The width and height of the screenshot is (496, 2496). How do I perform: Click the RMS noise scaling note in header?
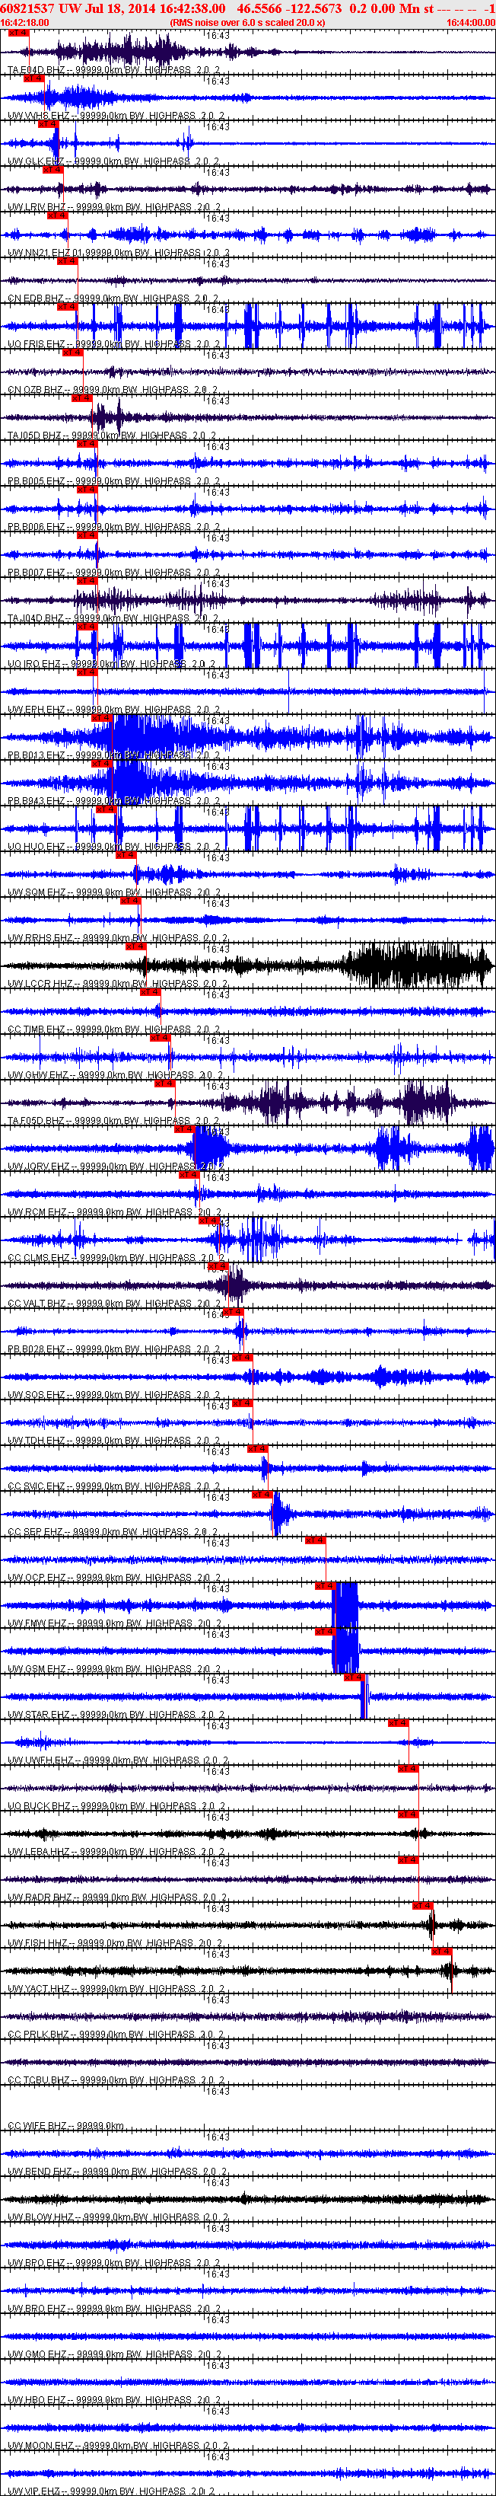pos(247,22)
